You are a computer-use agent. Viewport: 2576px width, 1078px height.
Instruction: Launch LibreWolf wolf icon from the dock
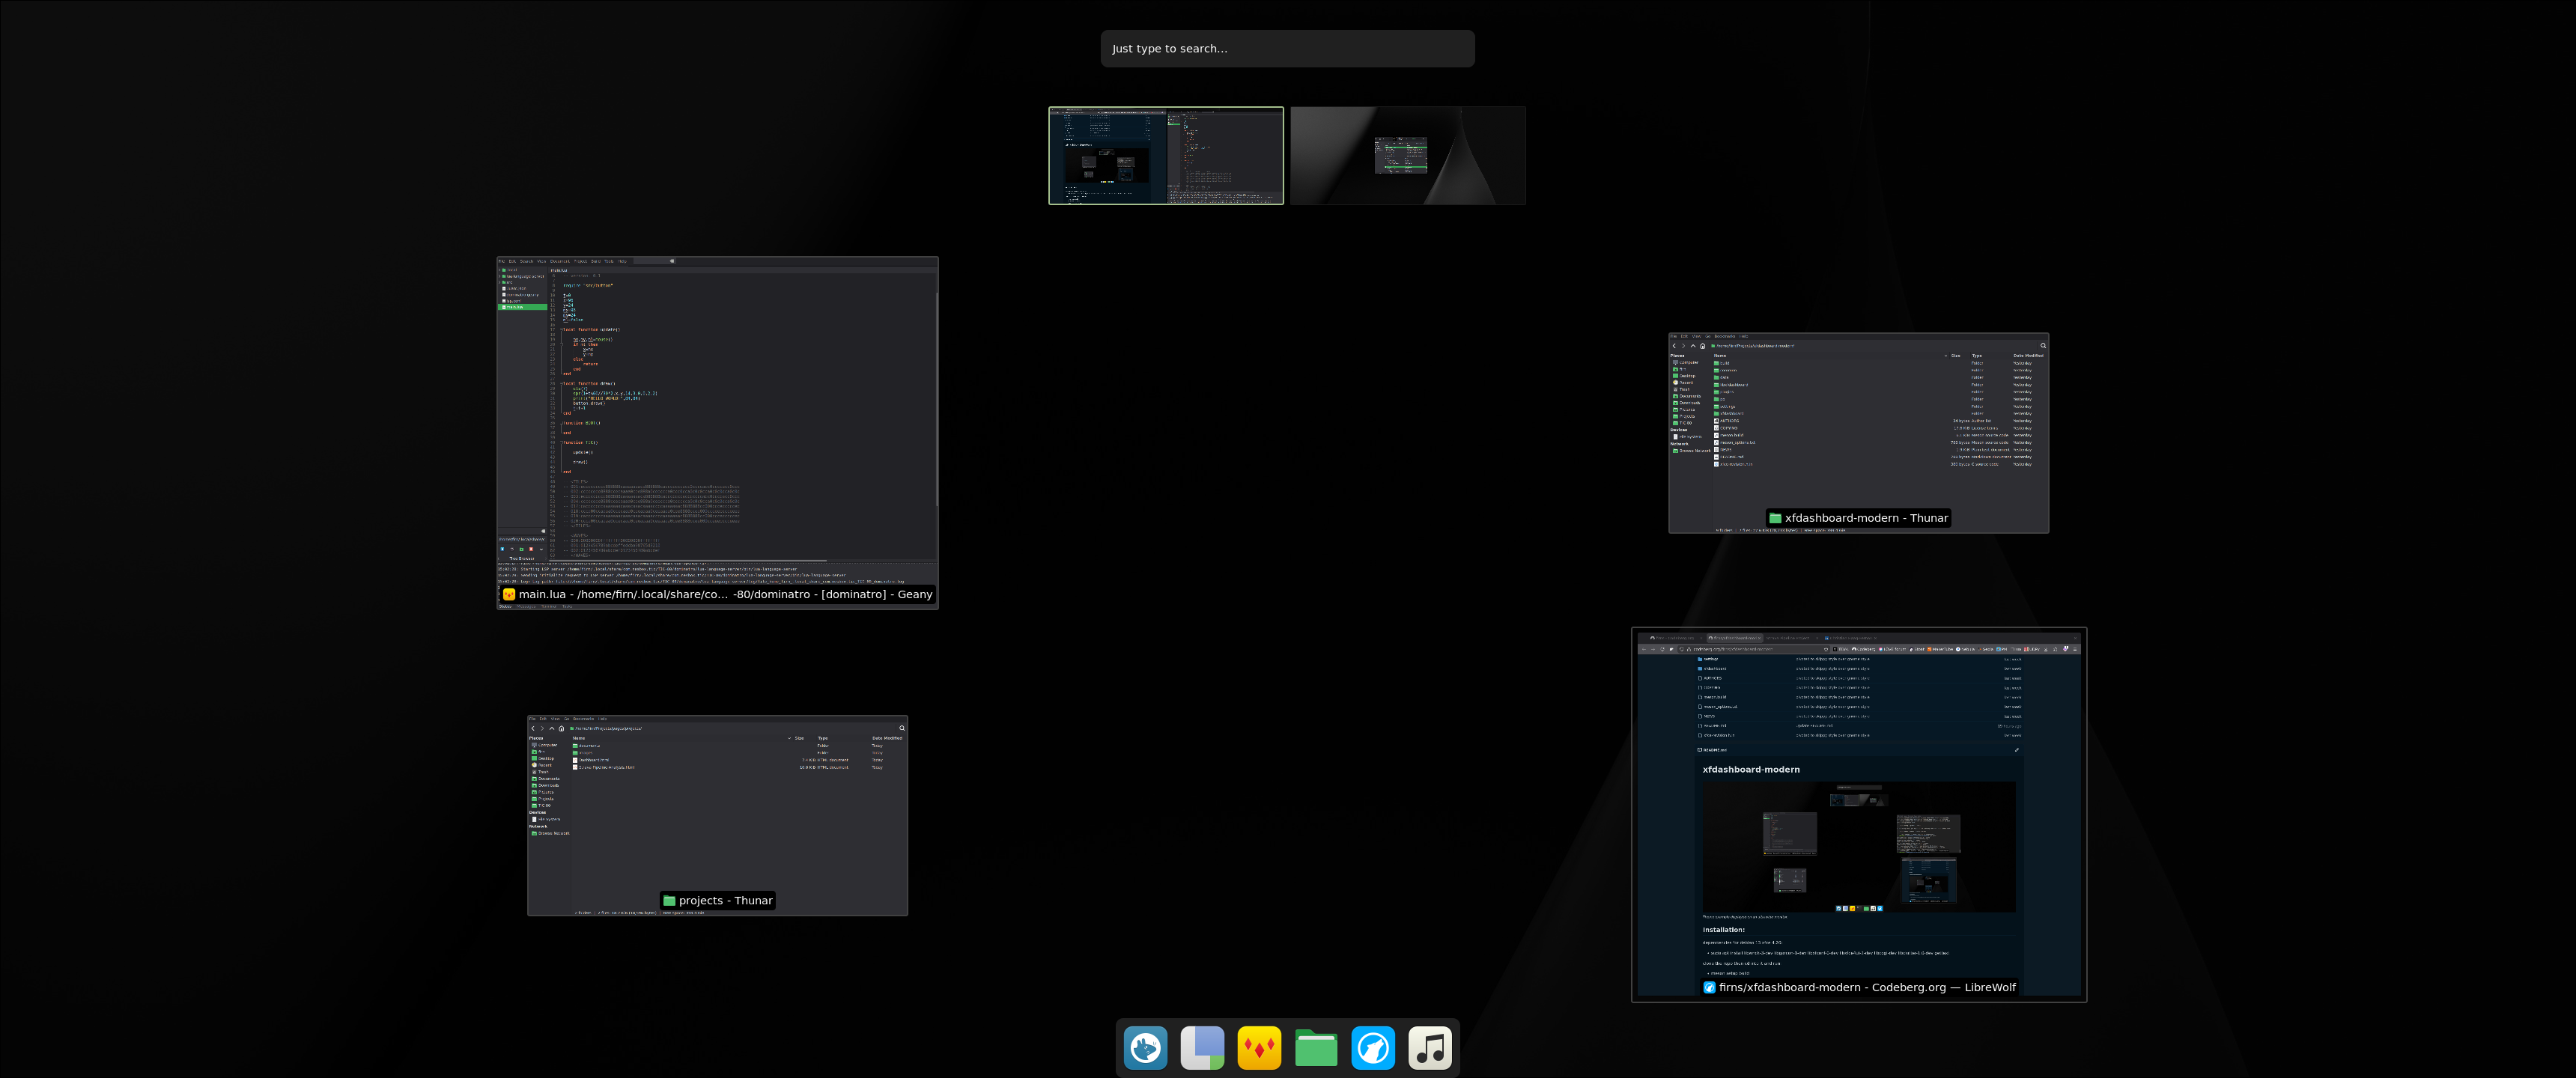click(x=1373, y=1048)
